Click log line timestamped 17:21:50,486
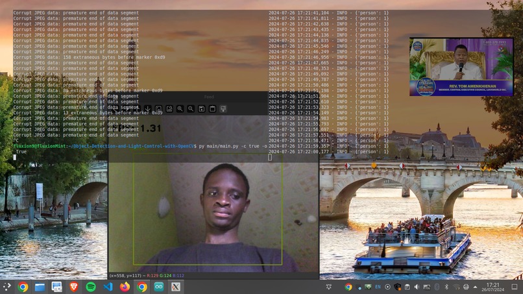This screenshot has height=294, width=523. 328,85
